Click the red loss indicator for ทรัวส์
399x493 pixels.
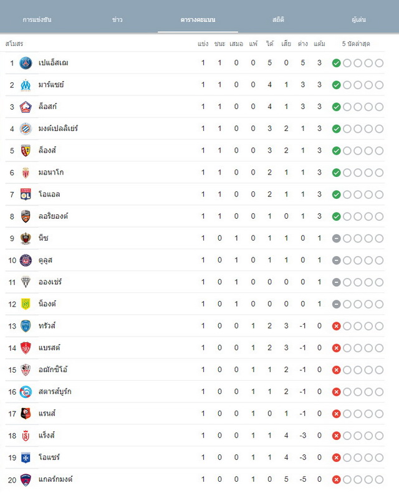(x=337, y=327)
